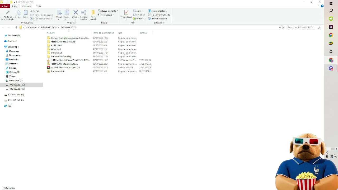Image resolution: width=338 pixels, height=190 pixels.
Task: Sort by the Tamaño column header
Action: click(143, 33)
